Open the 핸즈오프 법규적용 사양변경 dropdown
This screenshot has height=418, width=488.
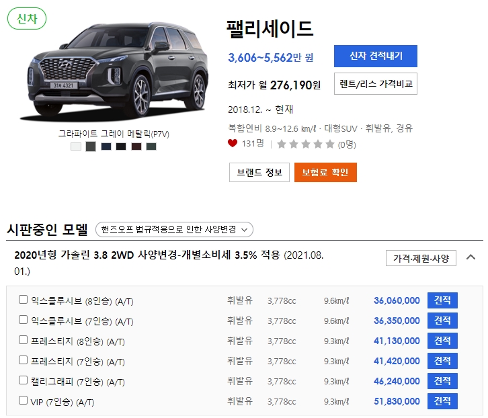click(174, 230)
